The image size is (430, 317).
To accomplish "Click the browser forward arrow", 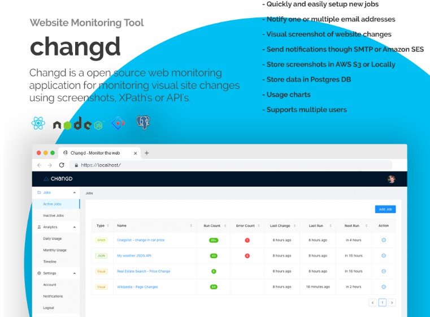I will (50, 165).
